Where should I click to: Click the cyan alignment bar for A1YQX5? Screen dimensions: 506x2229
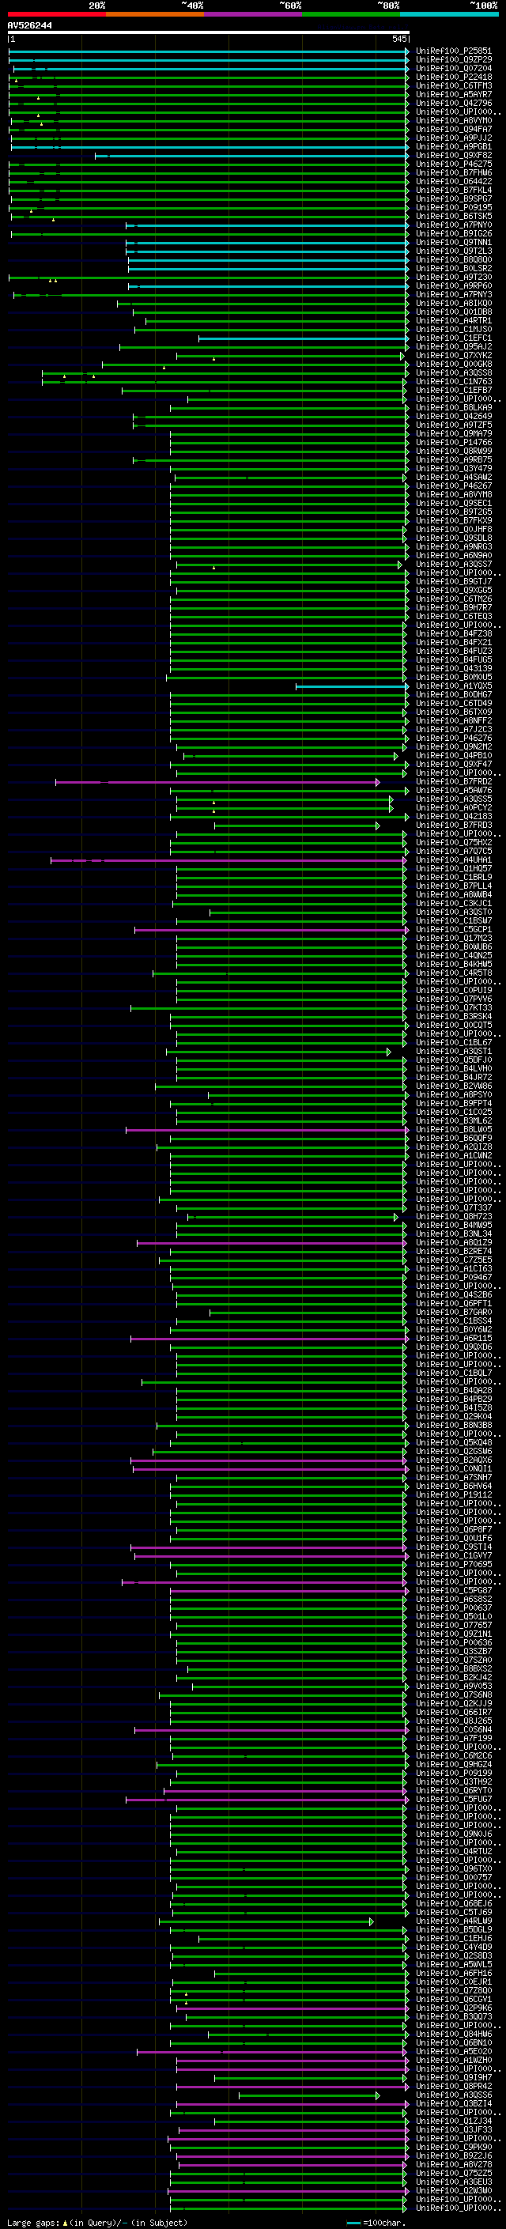(x=352, y=686)
